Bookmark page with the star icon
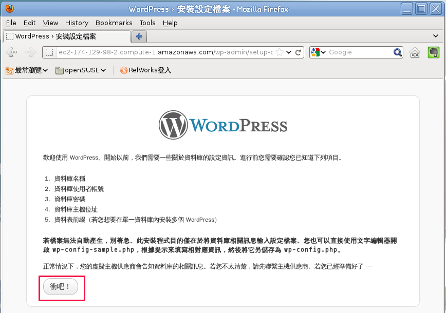Image resolution: width=446 pixels, height=313 pixels. (280, 52)
